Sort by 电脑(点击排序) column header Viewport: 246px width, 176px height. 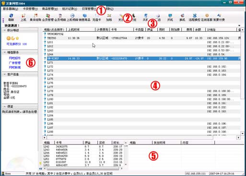pos(55,30)
